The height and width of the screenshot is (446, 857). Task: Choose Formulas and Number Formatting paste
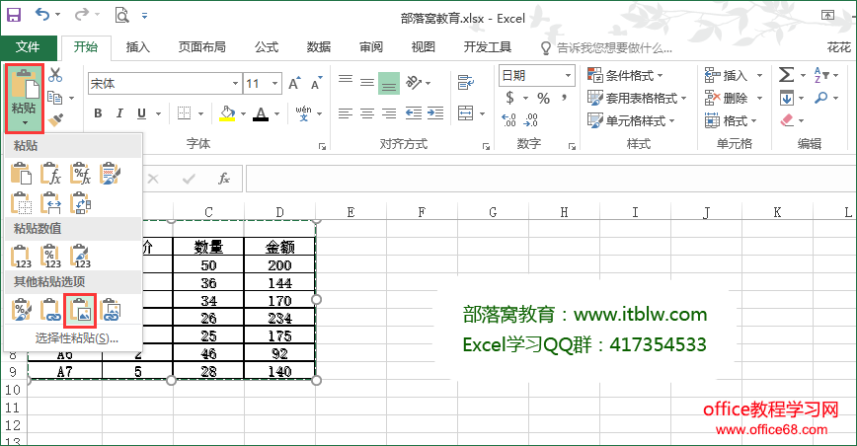(x=80, y=174)
